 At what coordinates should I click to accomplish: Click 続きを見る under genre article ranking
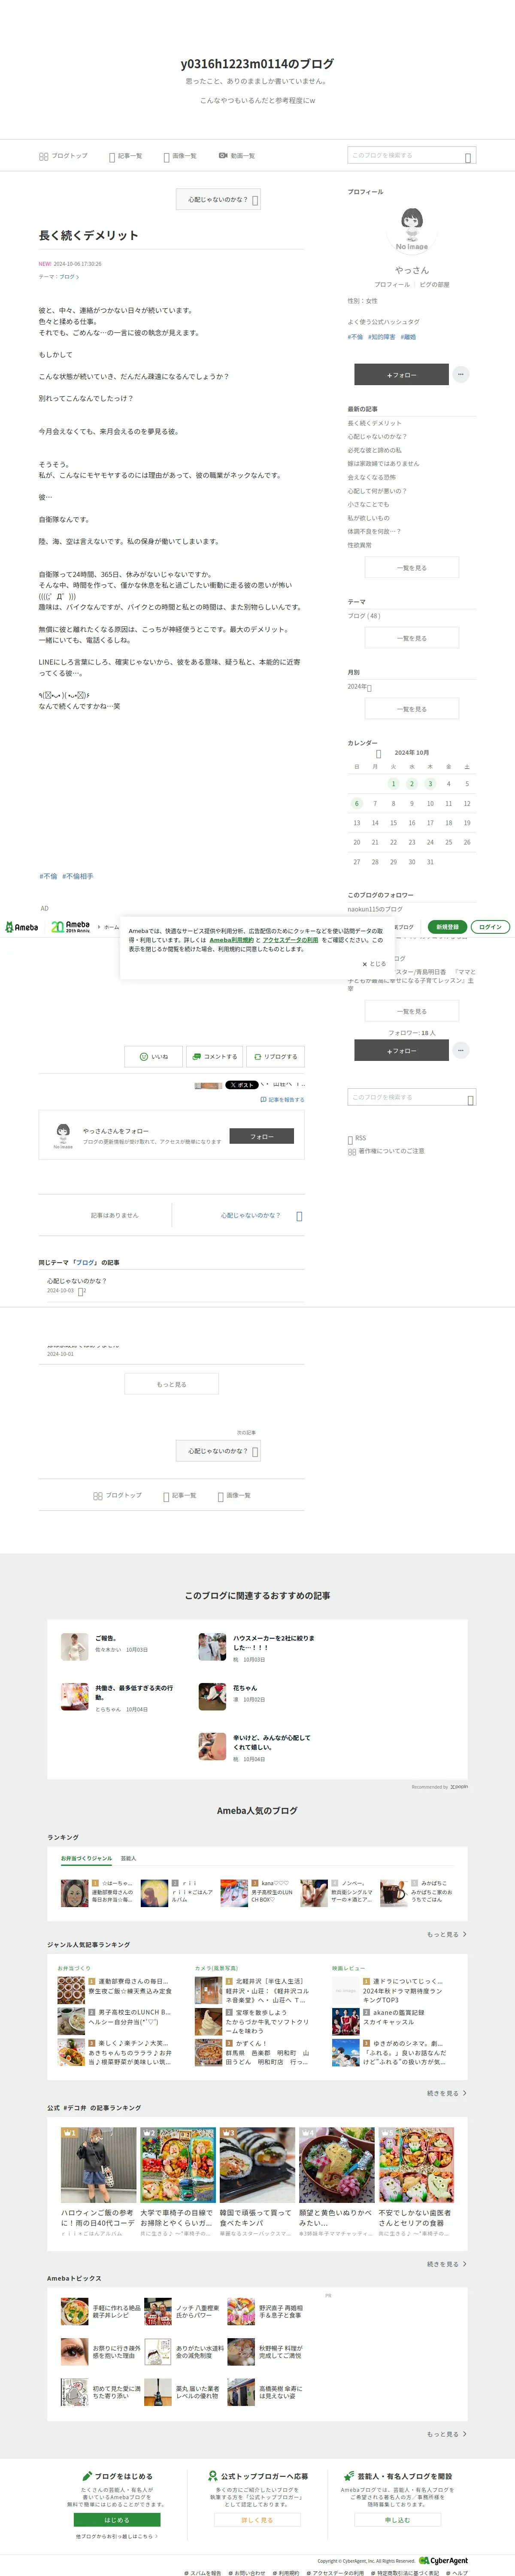tap(447, 2094)
